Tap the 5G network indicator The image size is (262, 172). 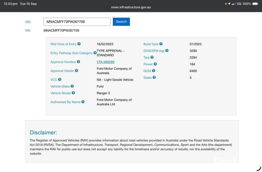239,4
